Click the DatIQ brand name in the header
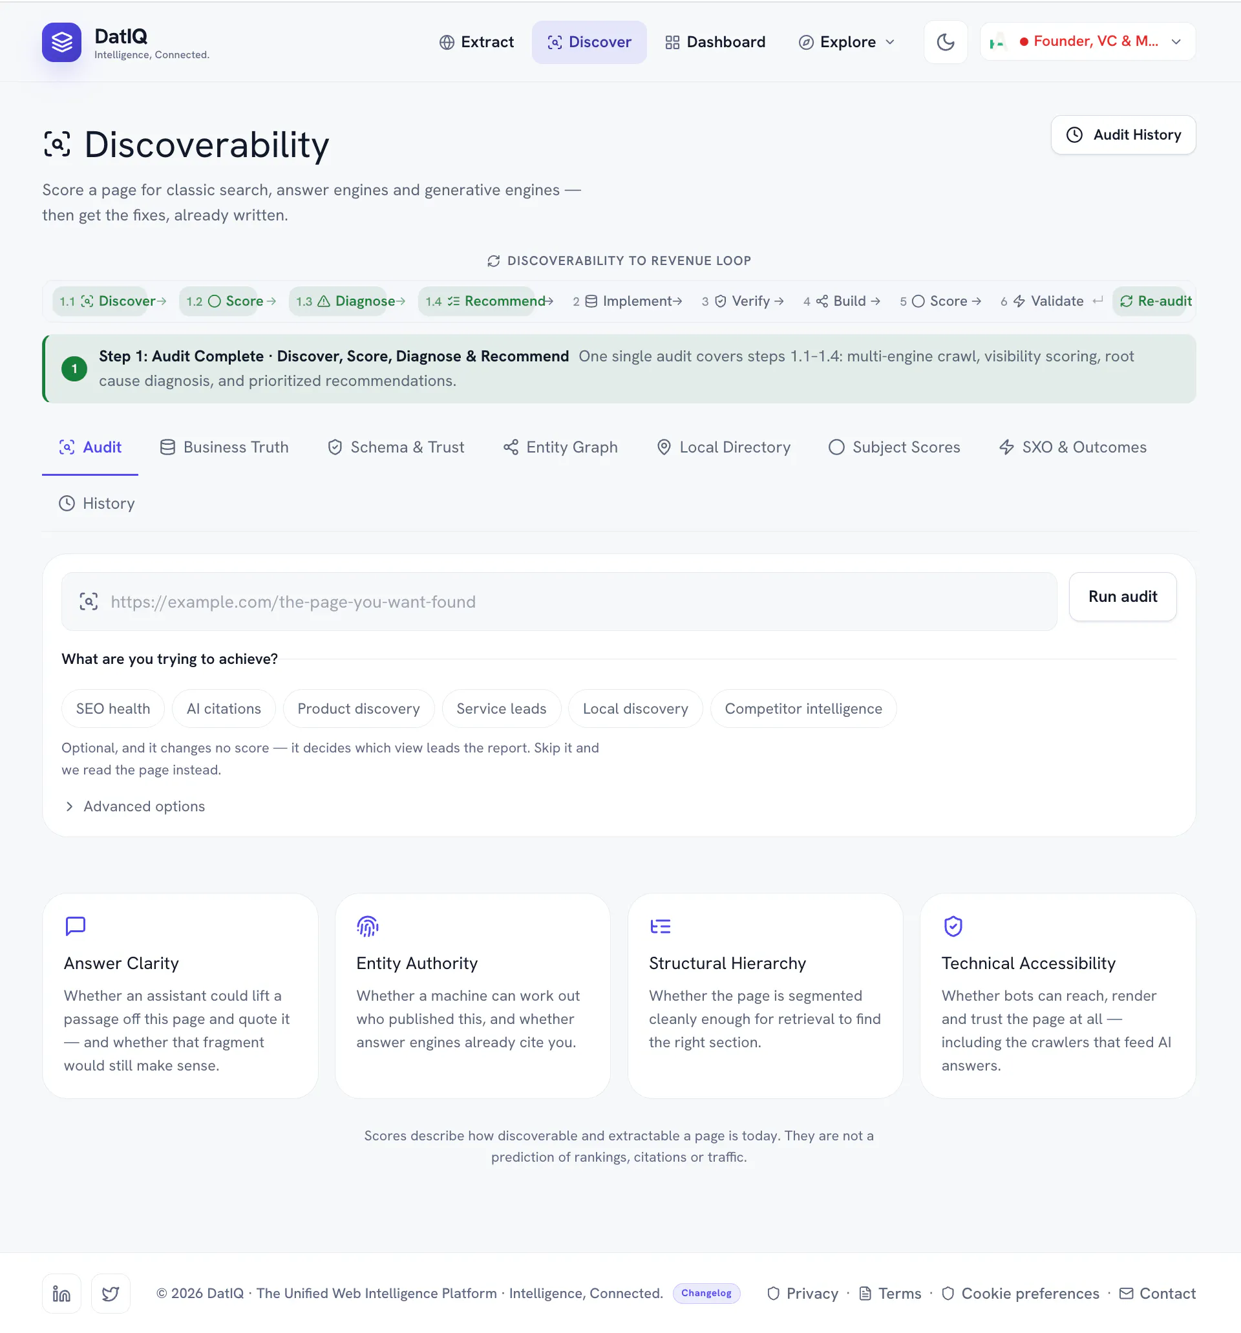Screen dimensions: 1241x1333 pyautogui.click(x=121, y=36)
